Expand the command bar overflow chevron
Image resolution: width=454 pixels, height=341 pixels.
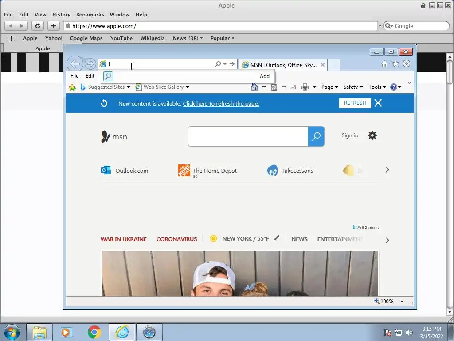[410, 83]
